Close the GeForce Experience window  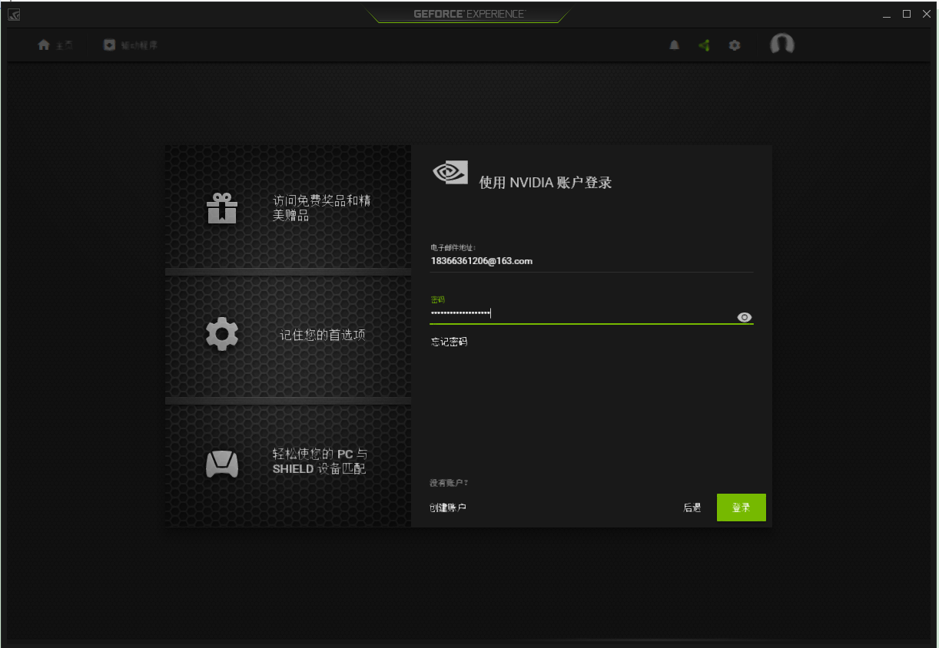[x=926, y=14]
